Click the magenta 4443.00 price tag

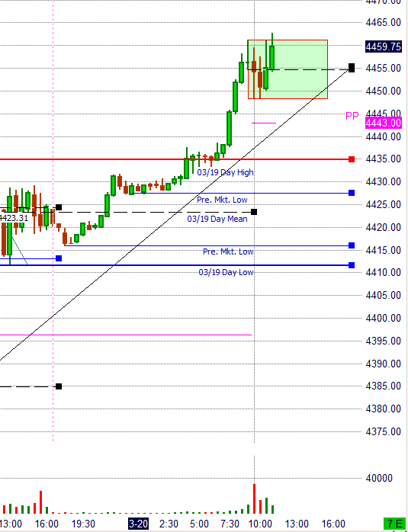(x=384, y=123)
